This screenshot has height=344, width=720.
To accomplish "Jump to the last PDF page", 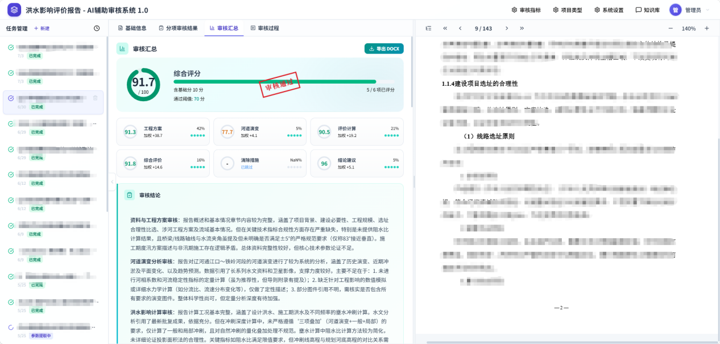I will coord(522,28).
